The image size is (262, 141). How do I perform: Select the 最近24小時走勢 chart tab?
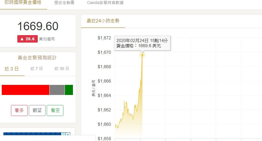click(x=103, y=21)
